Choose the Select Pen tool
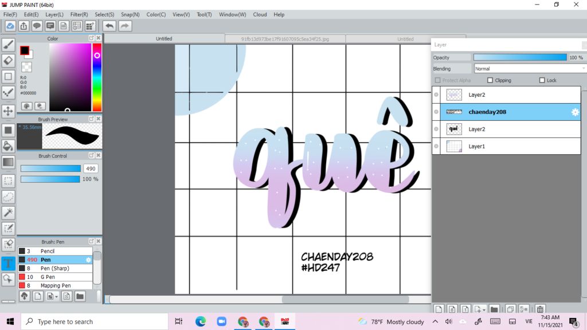 pyautogui.click(x=8, y=228)
